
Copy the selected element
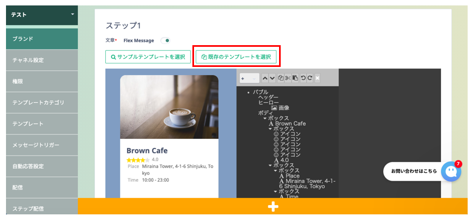pyautogui.click(x=281, y=78)
